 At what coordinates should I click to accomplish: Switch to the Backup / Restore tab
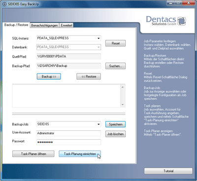(x=16, y=25)
